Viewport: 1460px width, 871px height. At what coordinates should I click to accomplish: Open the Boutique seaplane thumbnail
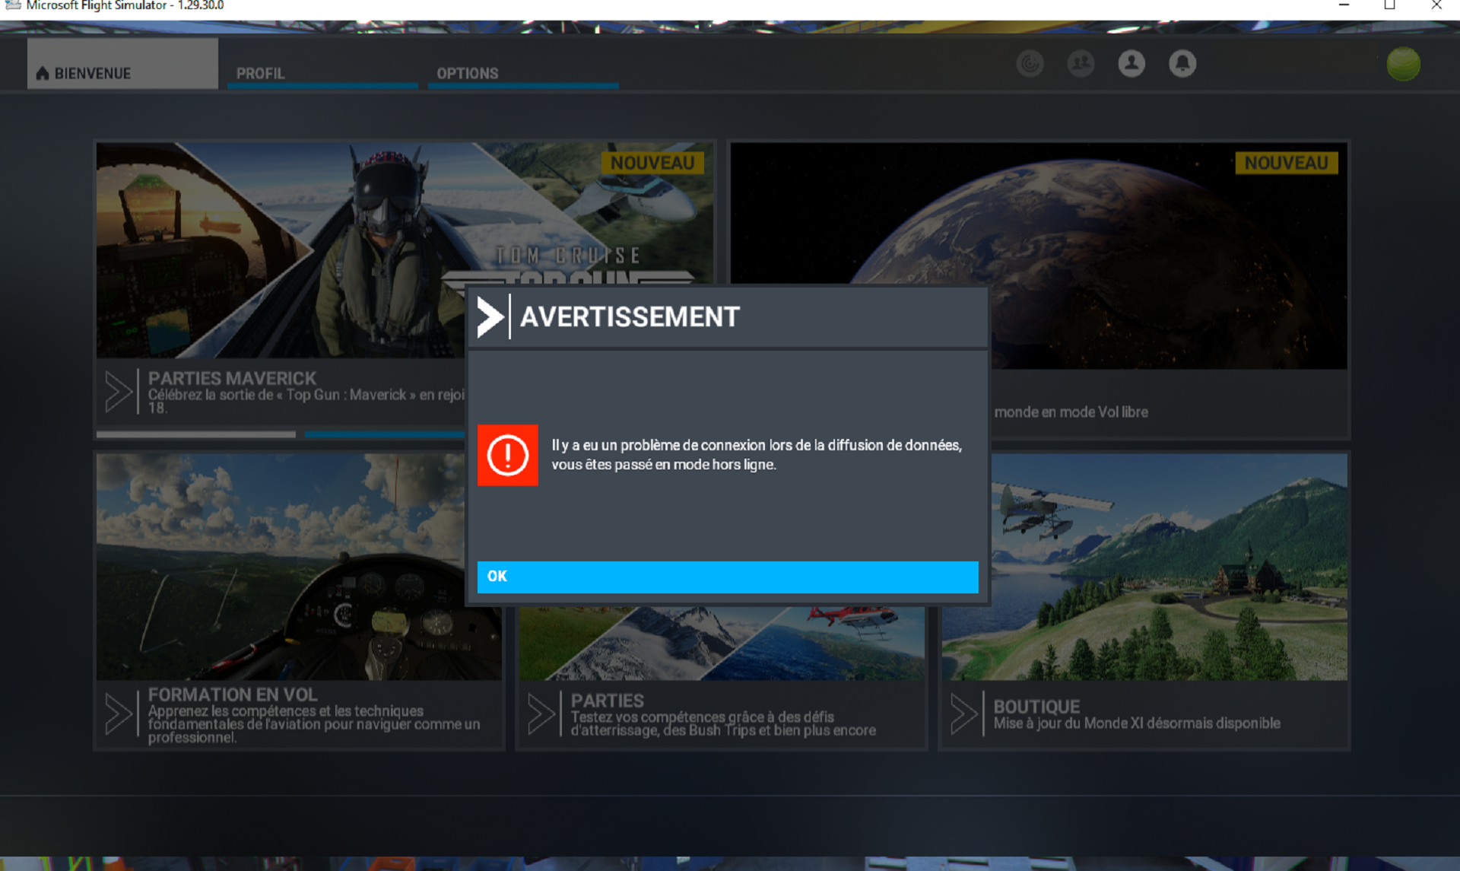(1169, 567)
